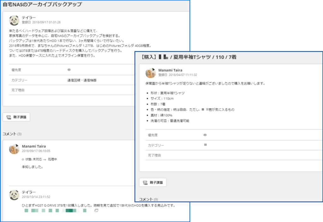This screenshot has height=222, width=323.
Task: Click カテゴリー label in NAS issue
Action: [19, 80]
